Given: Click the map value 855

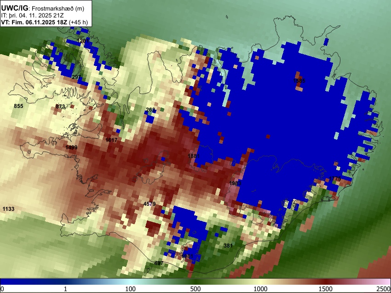Looking at the screenshot, I should (18, 106).
